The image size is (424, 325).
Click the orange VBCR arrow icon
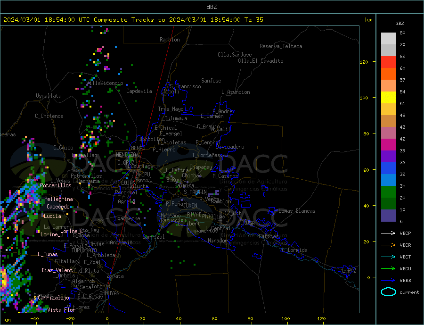pyautogui.click(x=388, y=245)
